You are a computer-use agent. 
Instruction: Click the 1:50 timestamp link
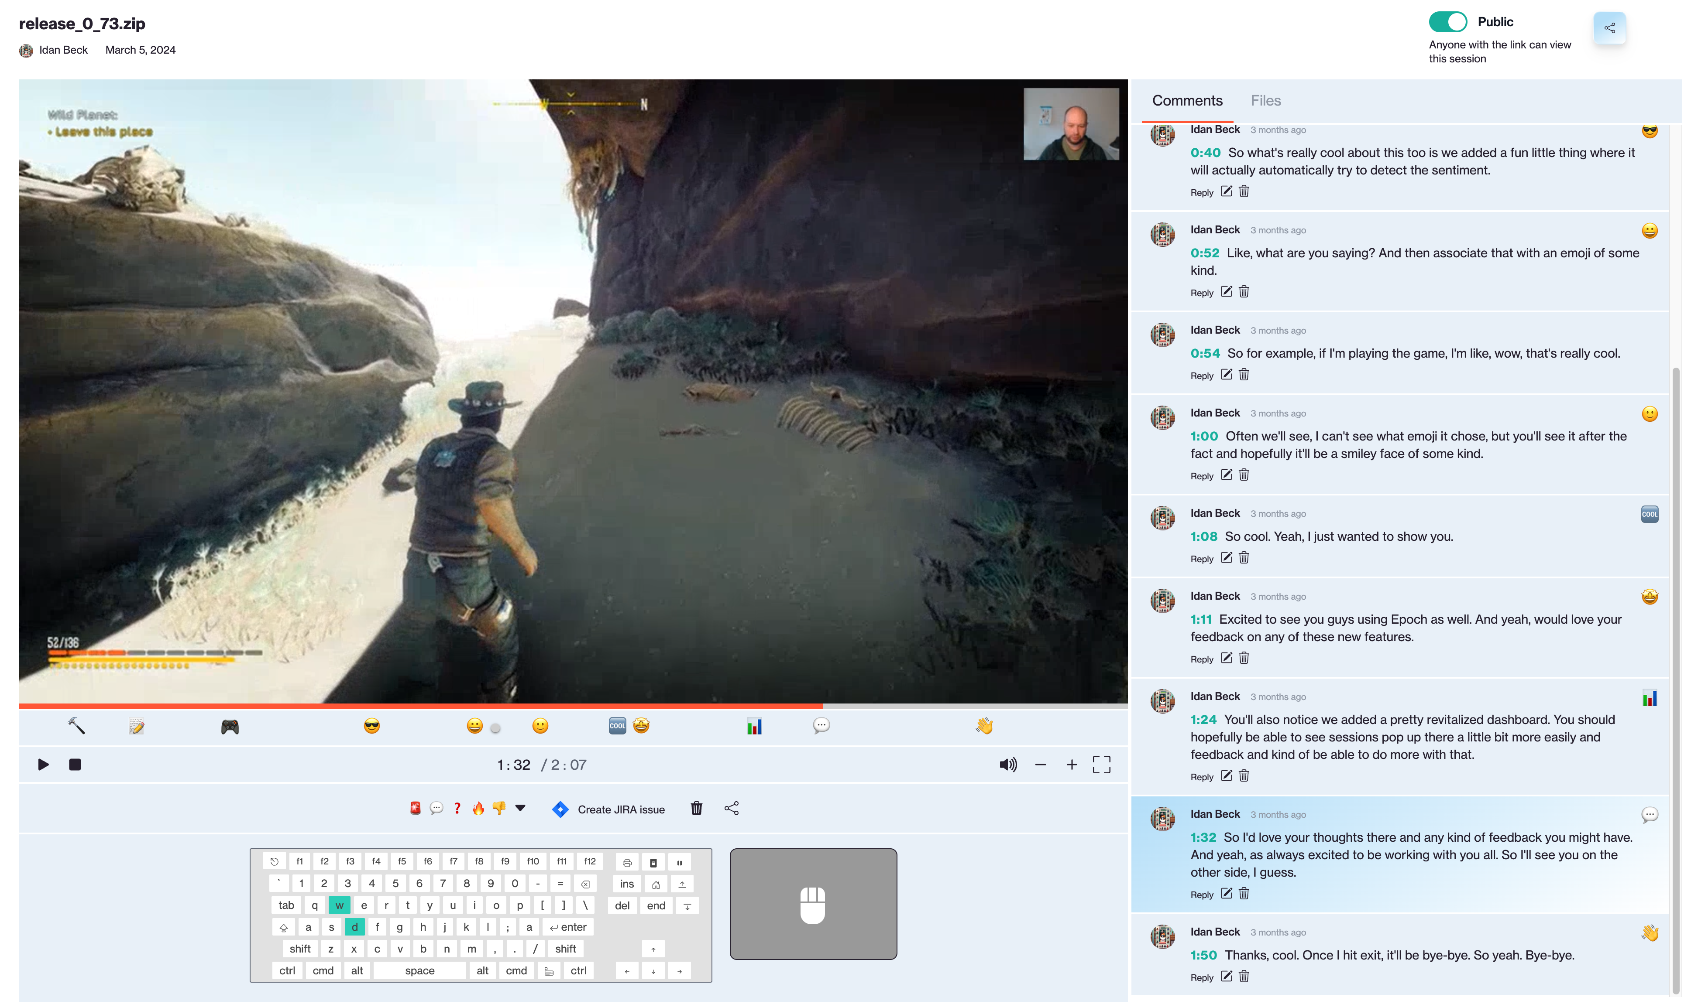coord(1203,955)
